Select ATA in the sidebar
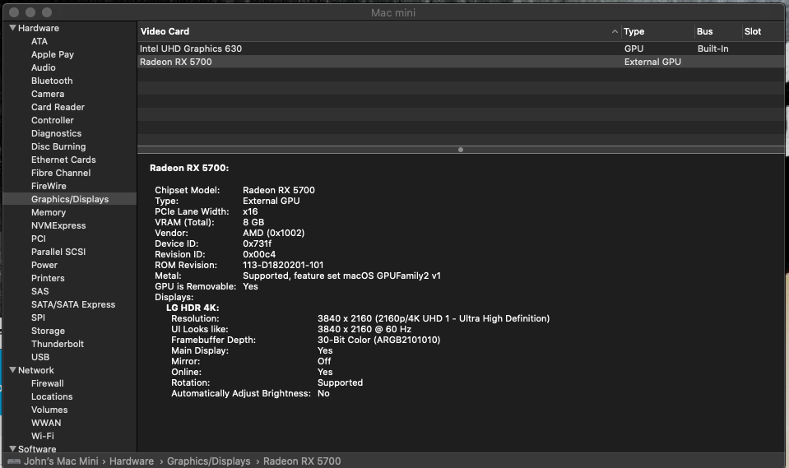This screenshot has height=468, width=789. click(x=39, y=41)
